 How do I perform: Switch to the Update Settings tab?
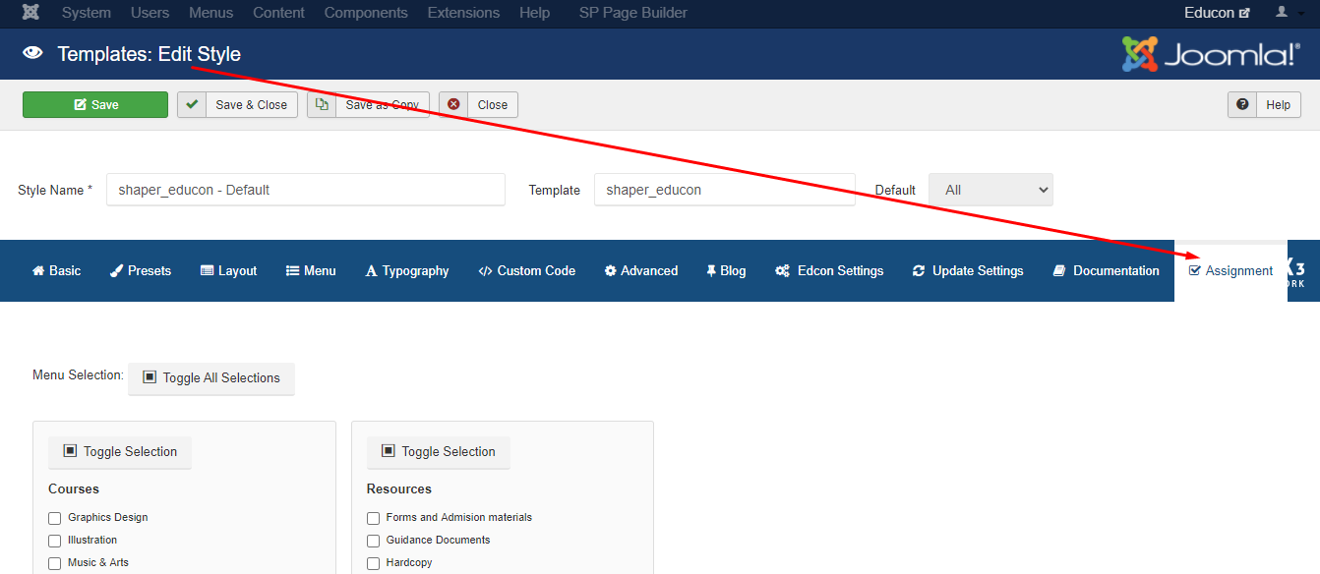(968, 270)
